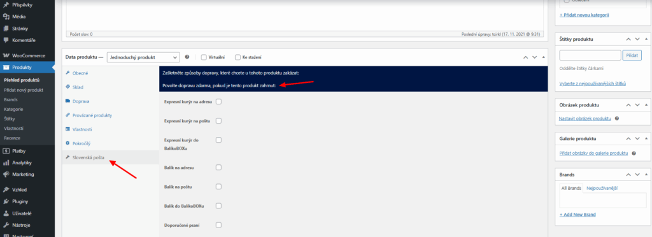Open Analytiky bar chart icon
The height and width of the screenshot is (237, 652).
tap(6, 163)
